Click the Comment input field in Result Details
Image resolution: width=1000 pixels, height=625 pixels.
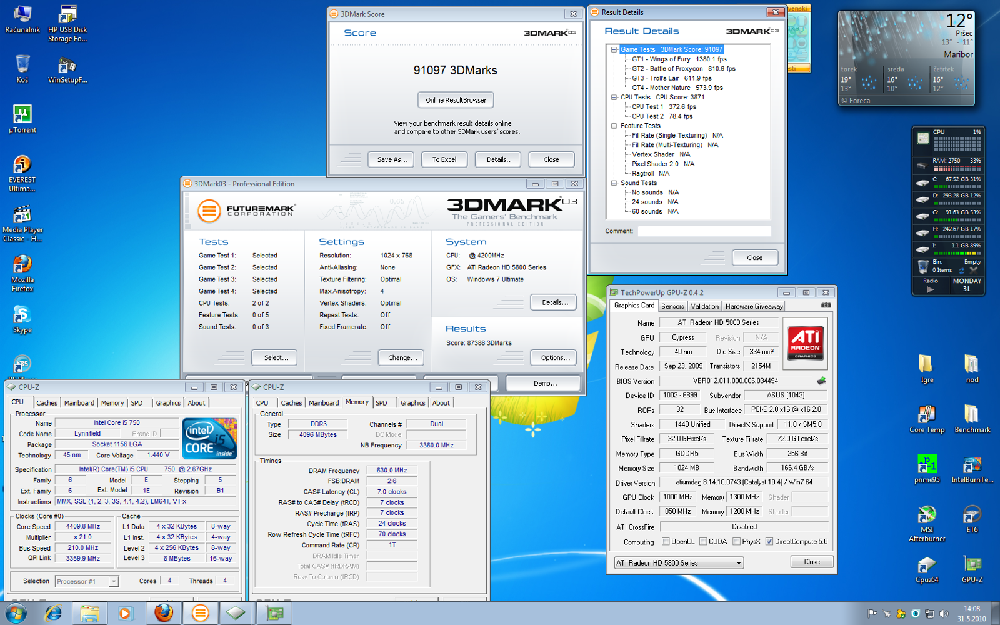[704, 231]
